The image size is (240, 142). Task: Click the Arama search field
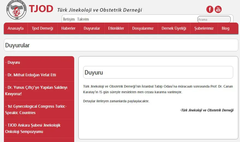214,19
